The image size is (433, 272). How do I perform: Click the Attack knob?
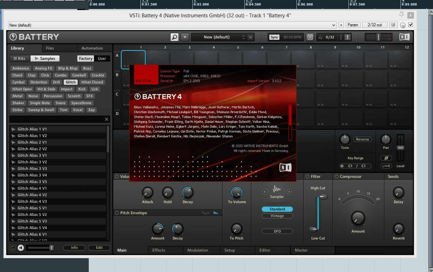pyautogui.click(x=147, y=192)
